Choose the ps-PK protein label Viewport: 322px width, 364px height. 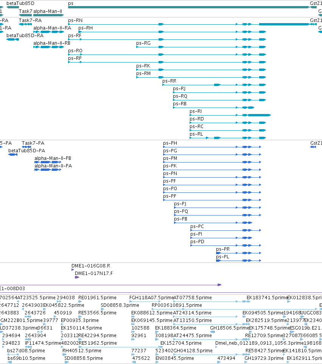pos(170,166)
